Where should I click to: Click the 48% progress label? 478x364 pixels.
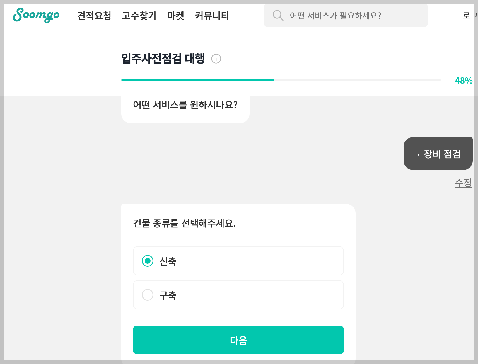pos(464,80)
